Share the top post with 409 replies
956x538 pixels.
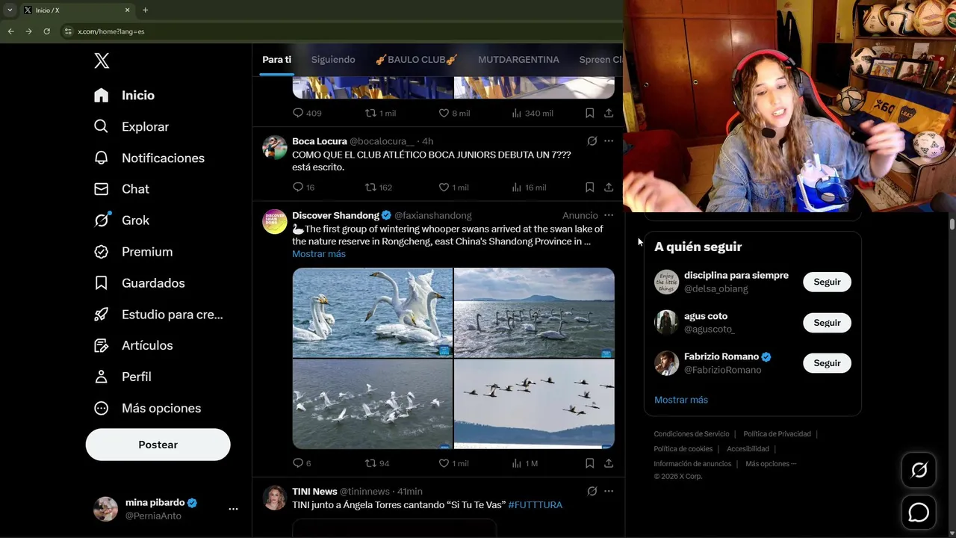pyautogui.click(x=609, y=113)
